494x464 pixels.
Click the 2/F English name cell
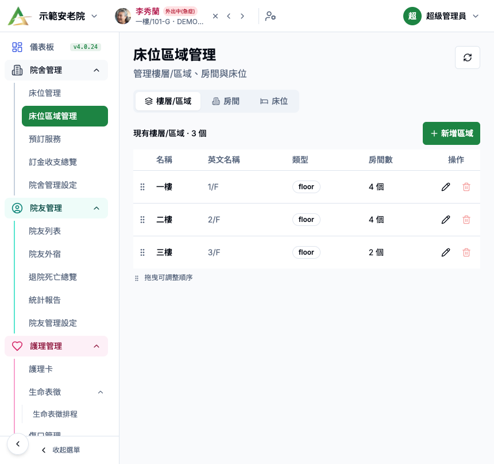(214, 220)
